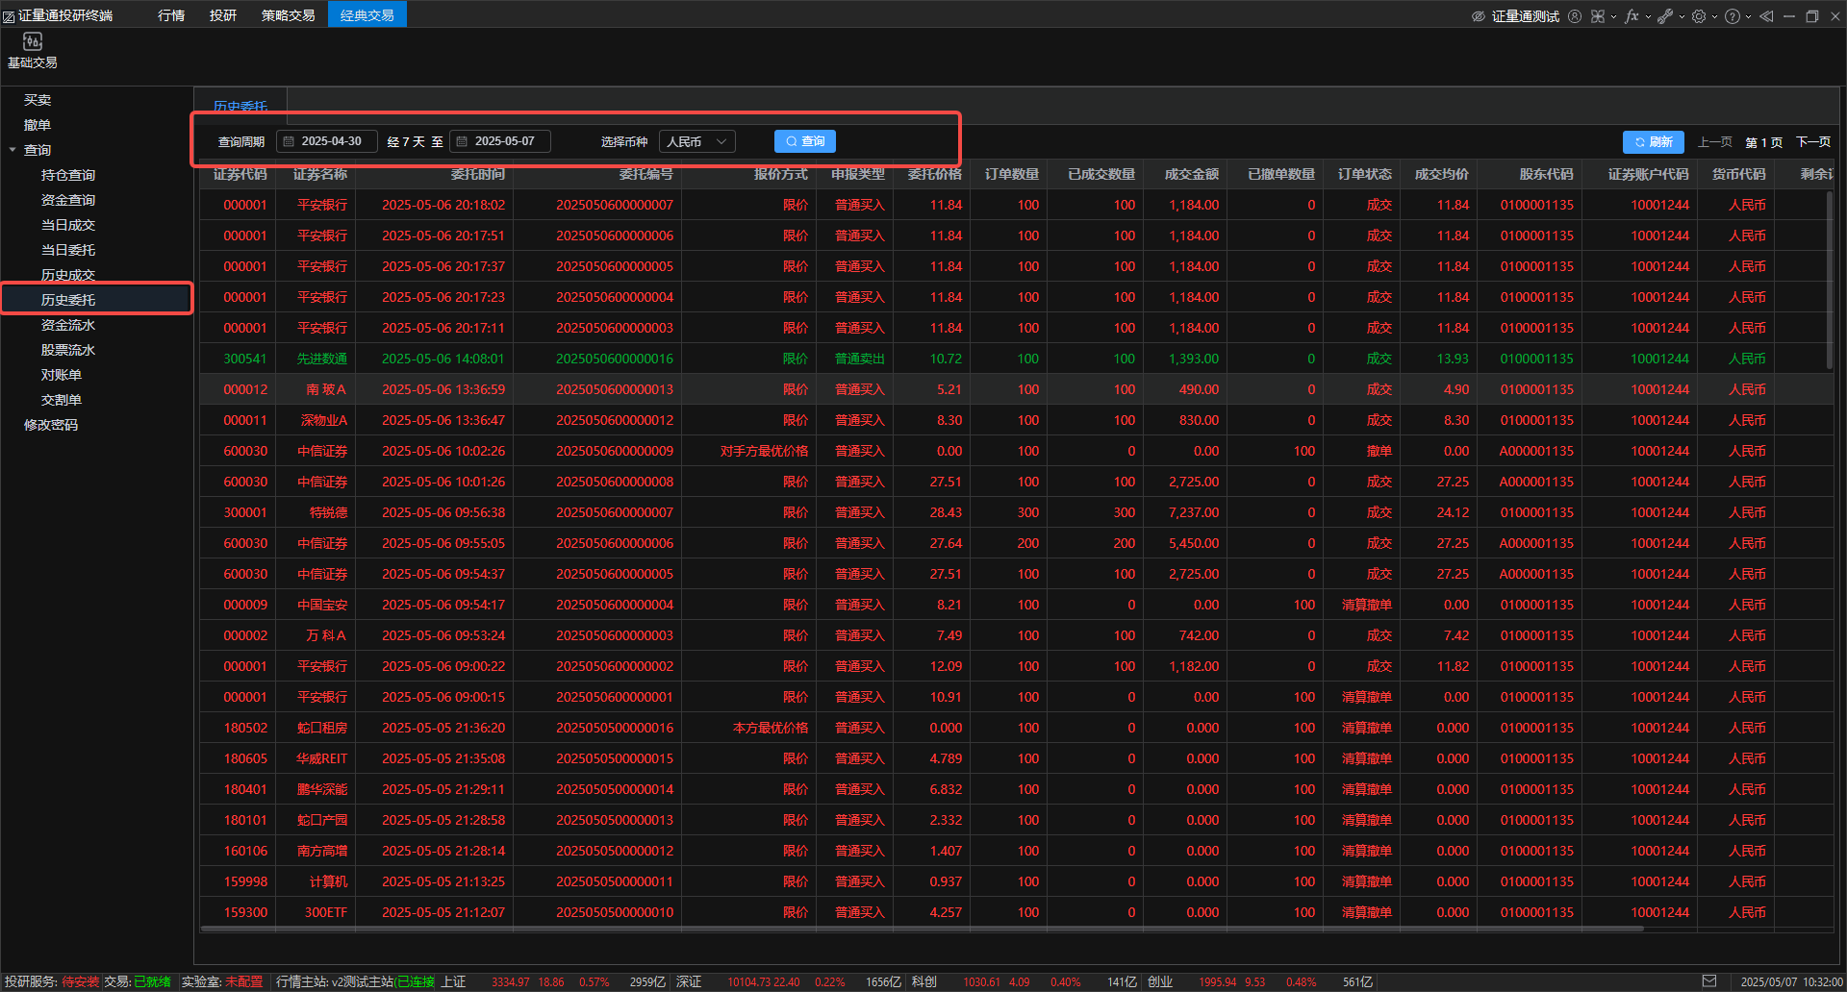This screenshot has height=992, width=1847.
Task: Expand the settings gear dropdown arrow
Action: (x=1714, y=16)
